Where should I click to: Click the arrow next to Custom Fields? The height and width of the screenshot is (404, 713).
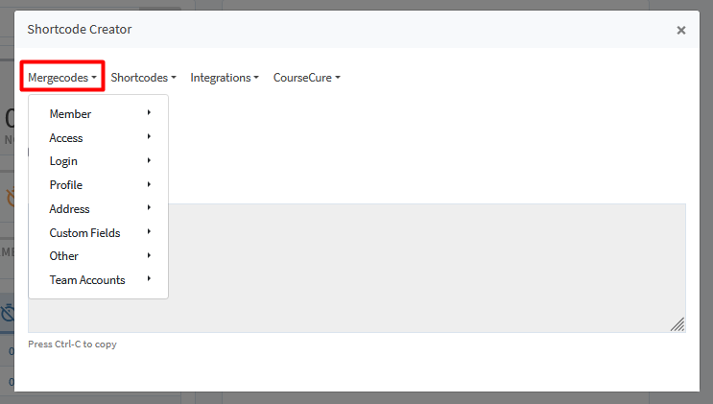(x=149, y=231)
